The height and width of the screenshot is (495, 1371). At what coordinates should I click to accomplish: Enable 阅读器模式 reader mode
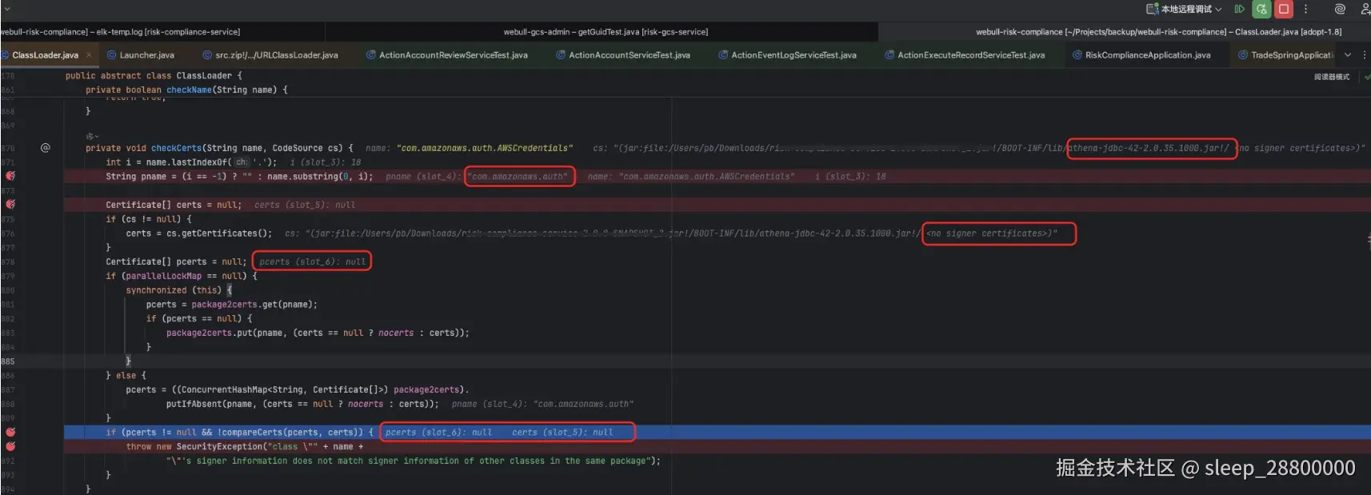click(x=1332, y=77)
